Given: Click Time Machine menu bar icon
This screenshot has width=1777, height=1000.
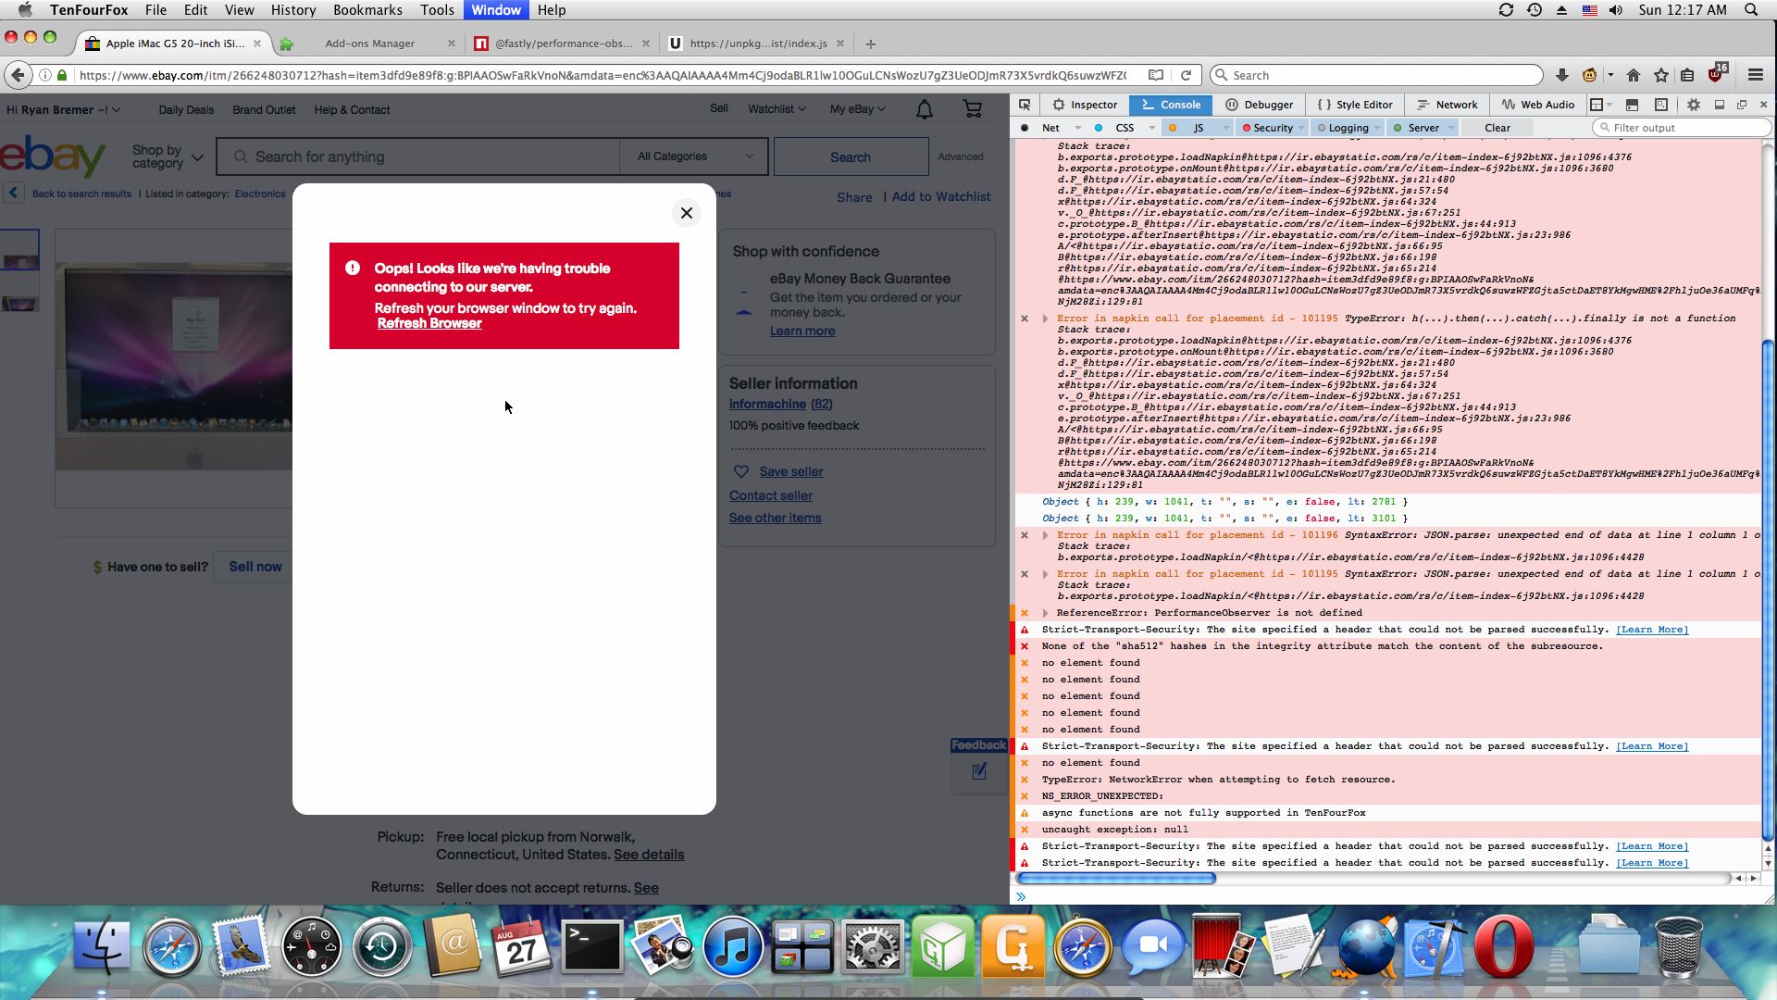Looking at the screenshot, I should click(1535, 10).
